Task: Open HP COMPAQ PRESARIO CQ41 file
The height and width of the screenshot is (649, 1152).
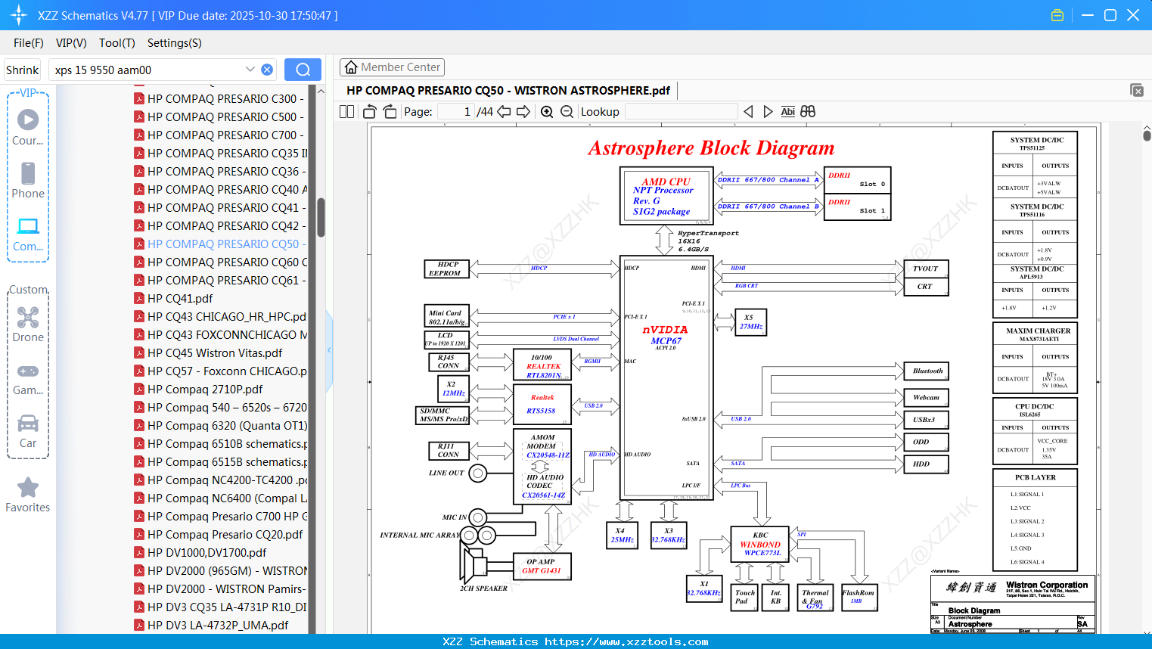Action: (220, 207)
